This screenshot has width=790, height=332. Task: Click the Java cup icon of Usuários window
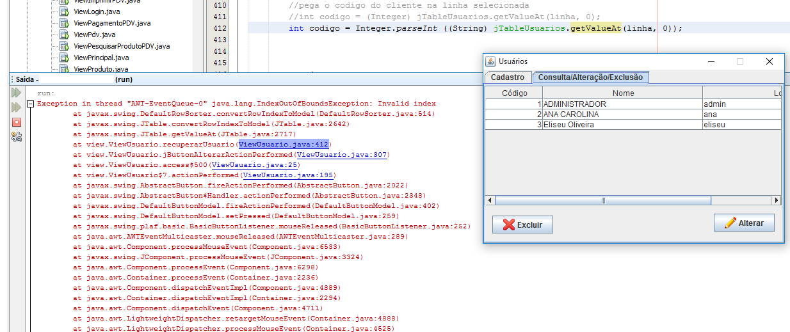pos(490,61)
